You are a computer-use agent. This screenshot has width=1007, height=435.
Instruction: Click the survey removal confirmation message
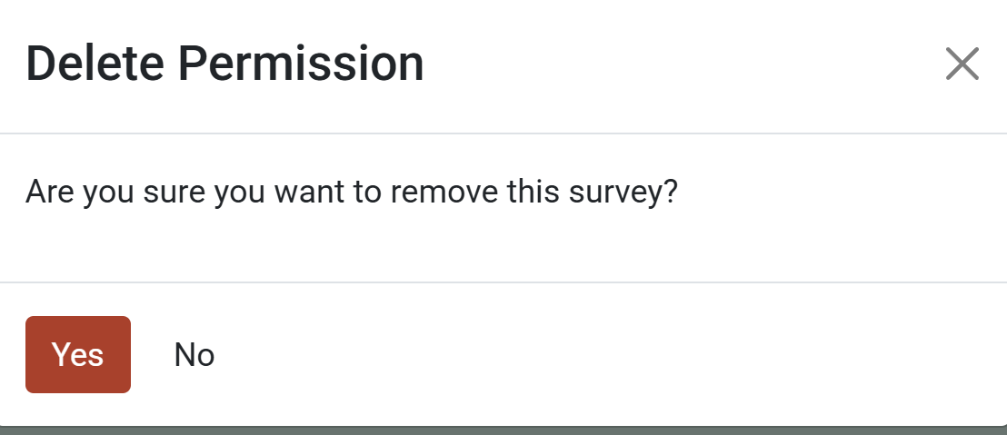[352, 193]
